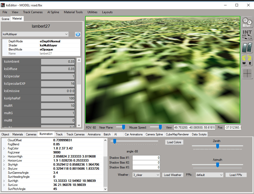Open the View menu
This screenshot has height=194, width=254.
[x=15, y=12]
